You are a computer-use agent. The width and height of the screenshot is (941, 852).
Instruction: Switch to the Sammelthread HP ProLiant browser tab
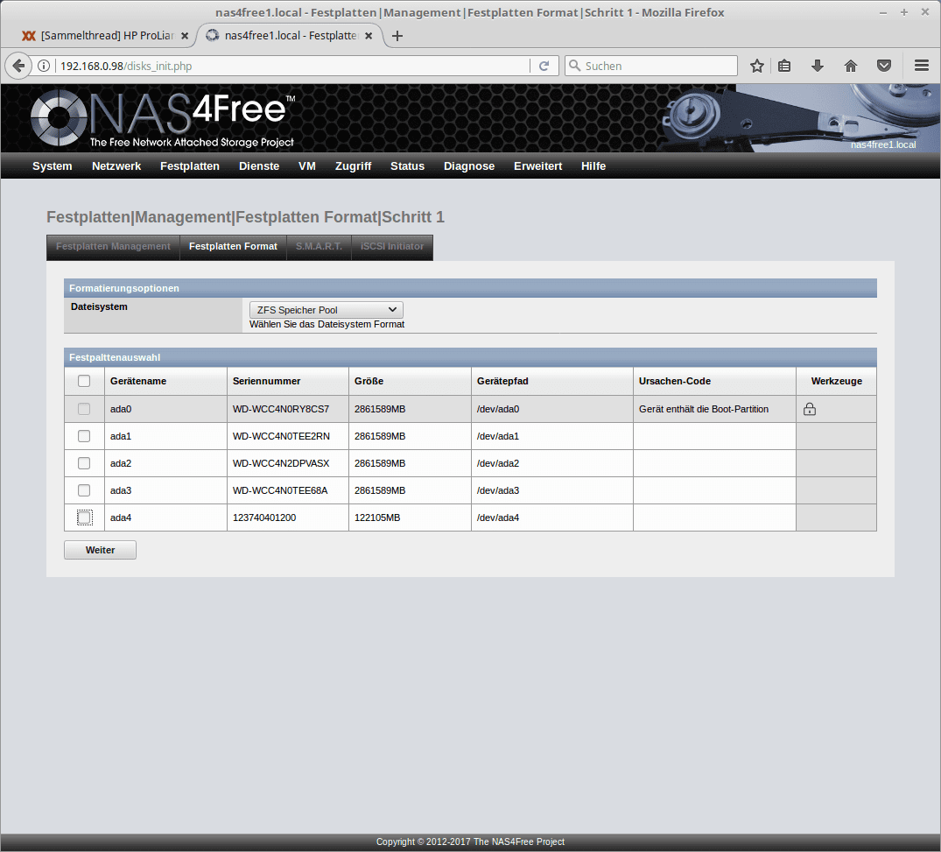[106, 36]
